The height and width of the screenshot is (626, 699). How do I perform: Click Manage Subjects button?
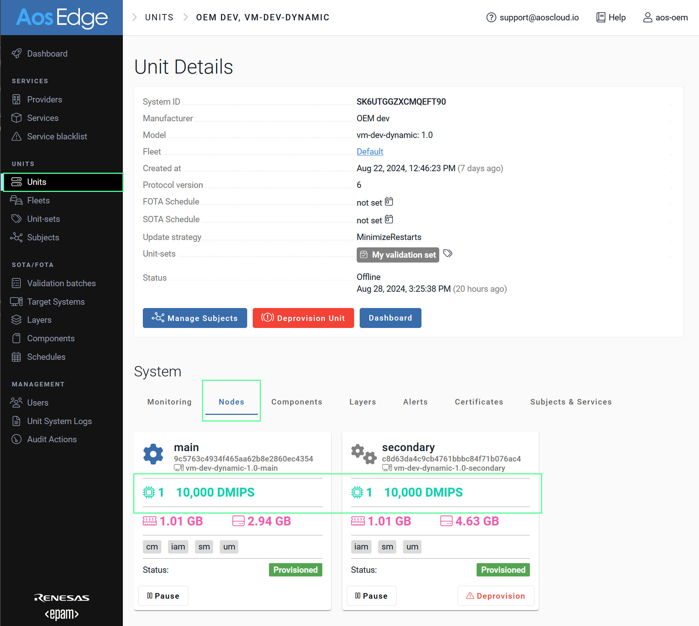(x=195, y=318)
